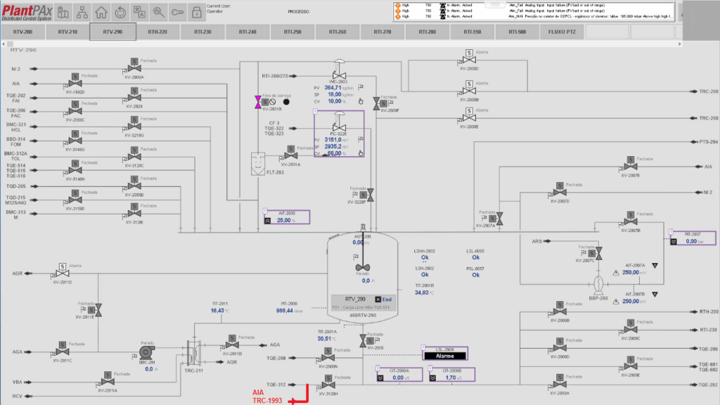Click the home icon in the toolbar
720x405 pixels.
point(101,12)
